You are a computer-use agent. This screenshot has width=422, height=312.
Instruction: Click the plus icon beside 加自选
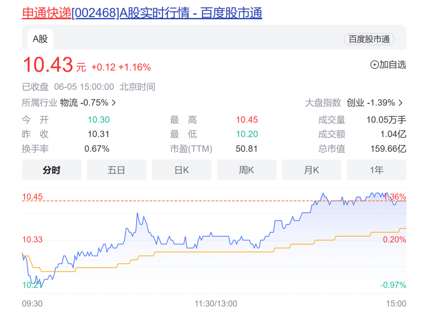374,65
